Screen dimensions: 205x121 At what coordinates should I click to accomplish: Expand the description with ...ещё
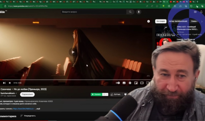coord(38,109)
